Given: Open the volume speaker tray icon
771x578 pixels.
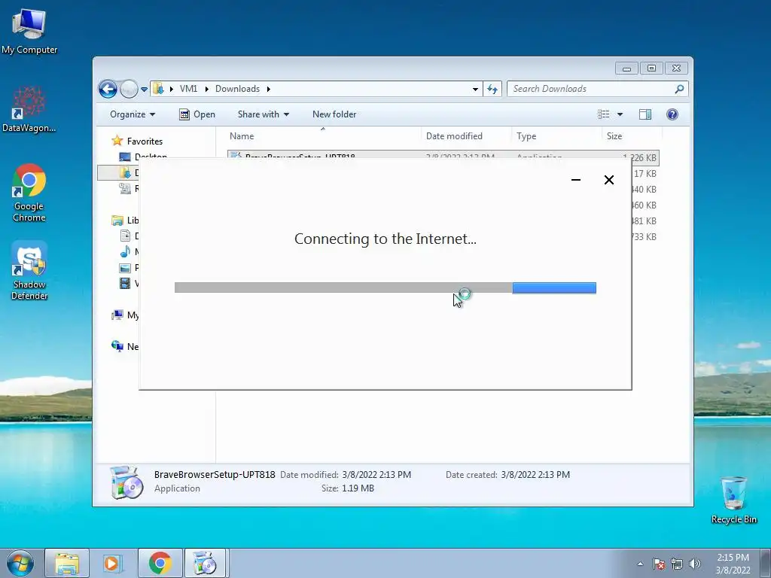Looking at the screenshot, I should pos(694,564).
